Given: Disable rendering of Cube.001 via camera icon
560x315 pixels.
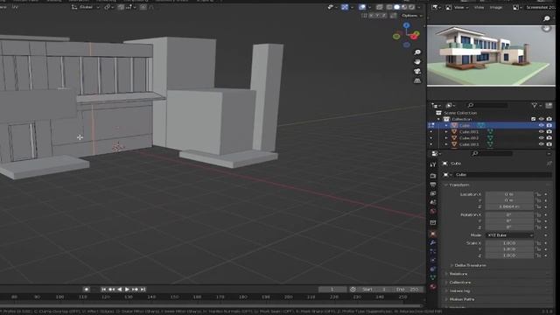Looking at the screenshot, I should pos(549,132).
